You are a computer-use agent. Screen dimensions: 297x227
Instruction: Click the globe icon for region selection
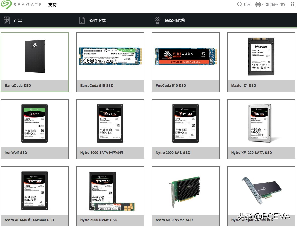pyautogui.click(x=258, y=4)
